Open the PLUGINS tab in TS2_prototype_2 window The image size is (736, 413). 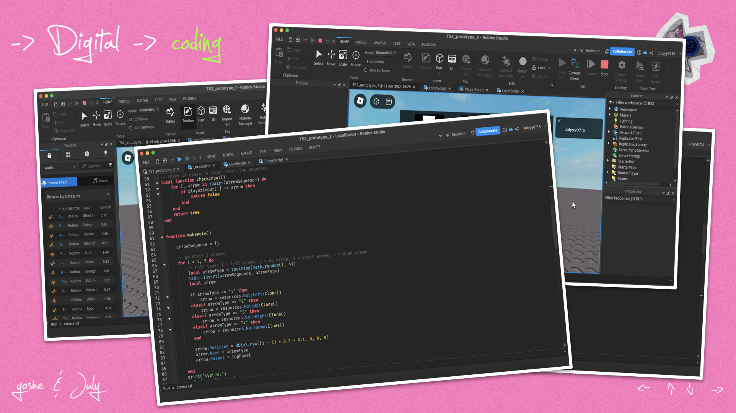click(429, 44)
